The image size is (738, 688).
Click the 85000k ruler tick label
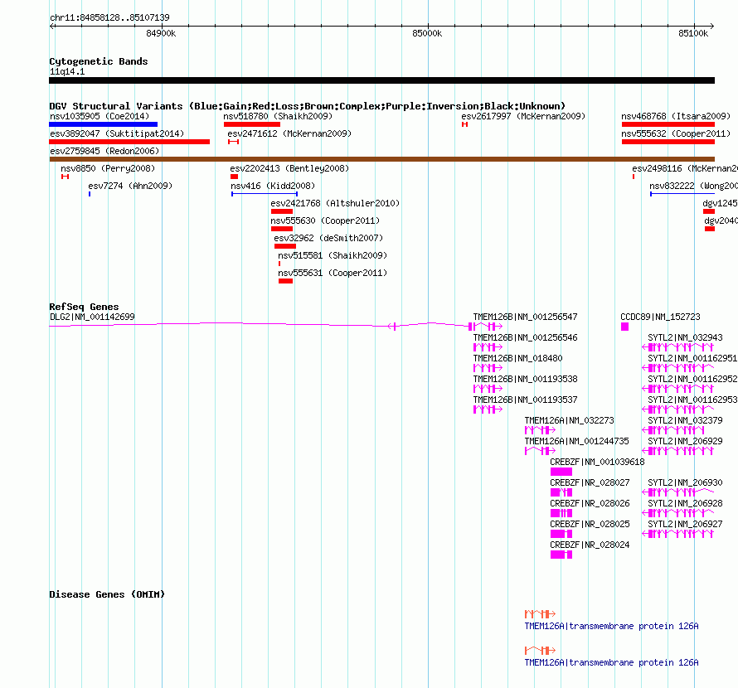tap(427, 33)
